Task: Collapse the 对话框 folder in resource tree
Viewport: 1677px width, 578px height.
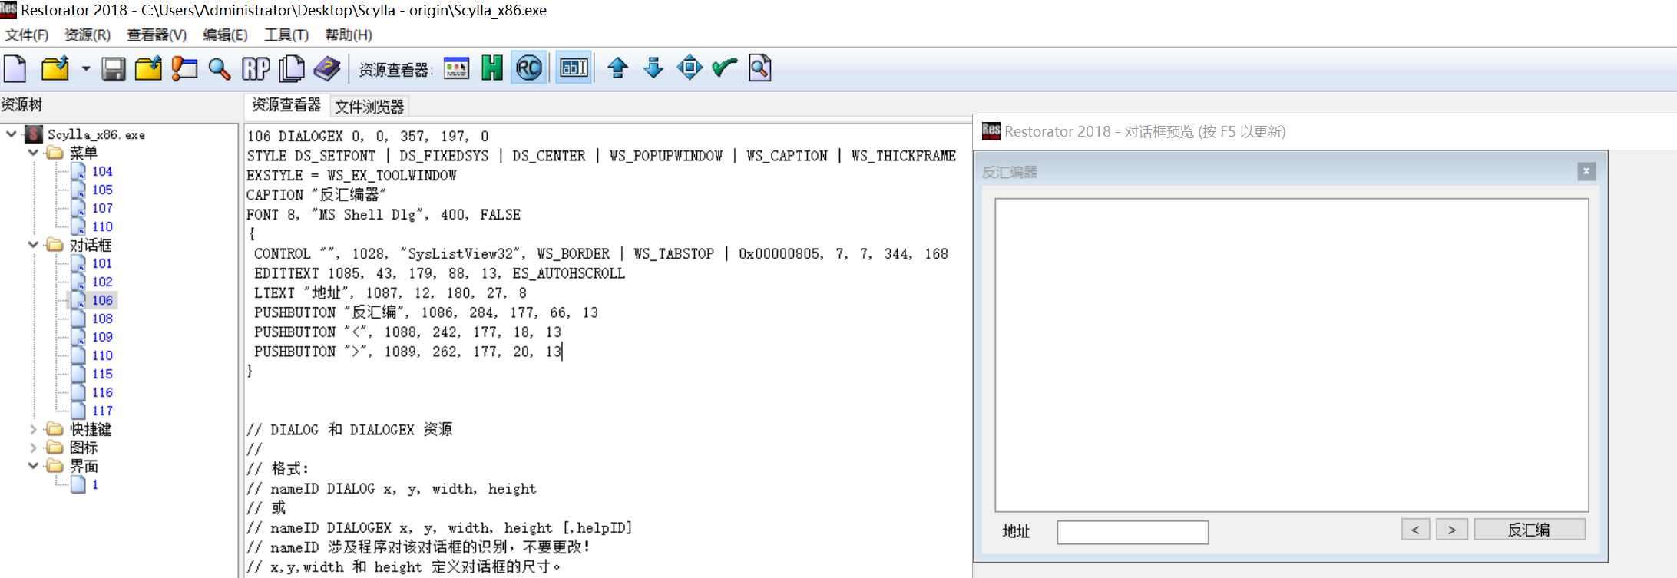Action: pyautogui.click(x=33, y=245)
